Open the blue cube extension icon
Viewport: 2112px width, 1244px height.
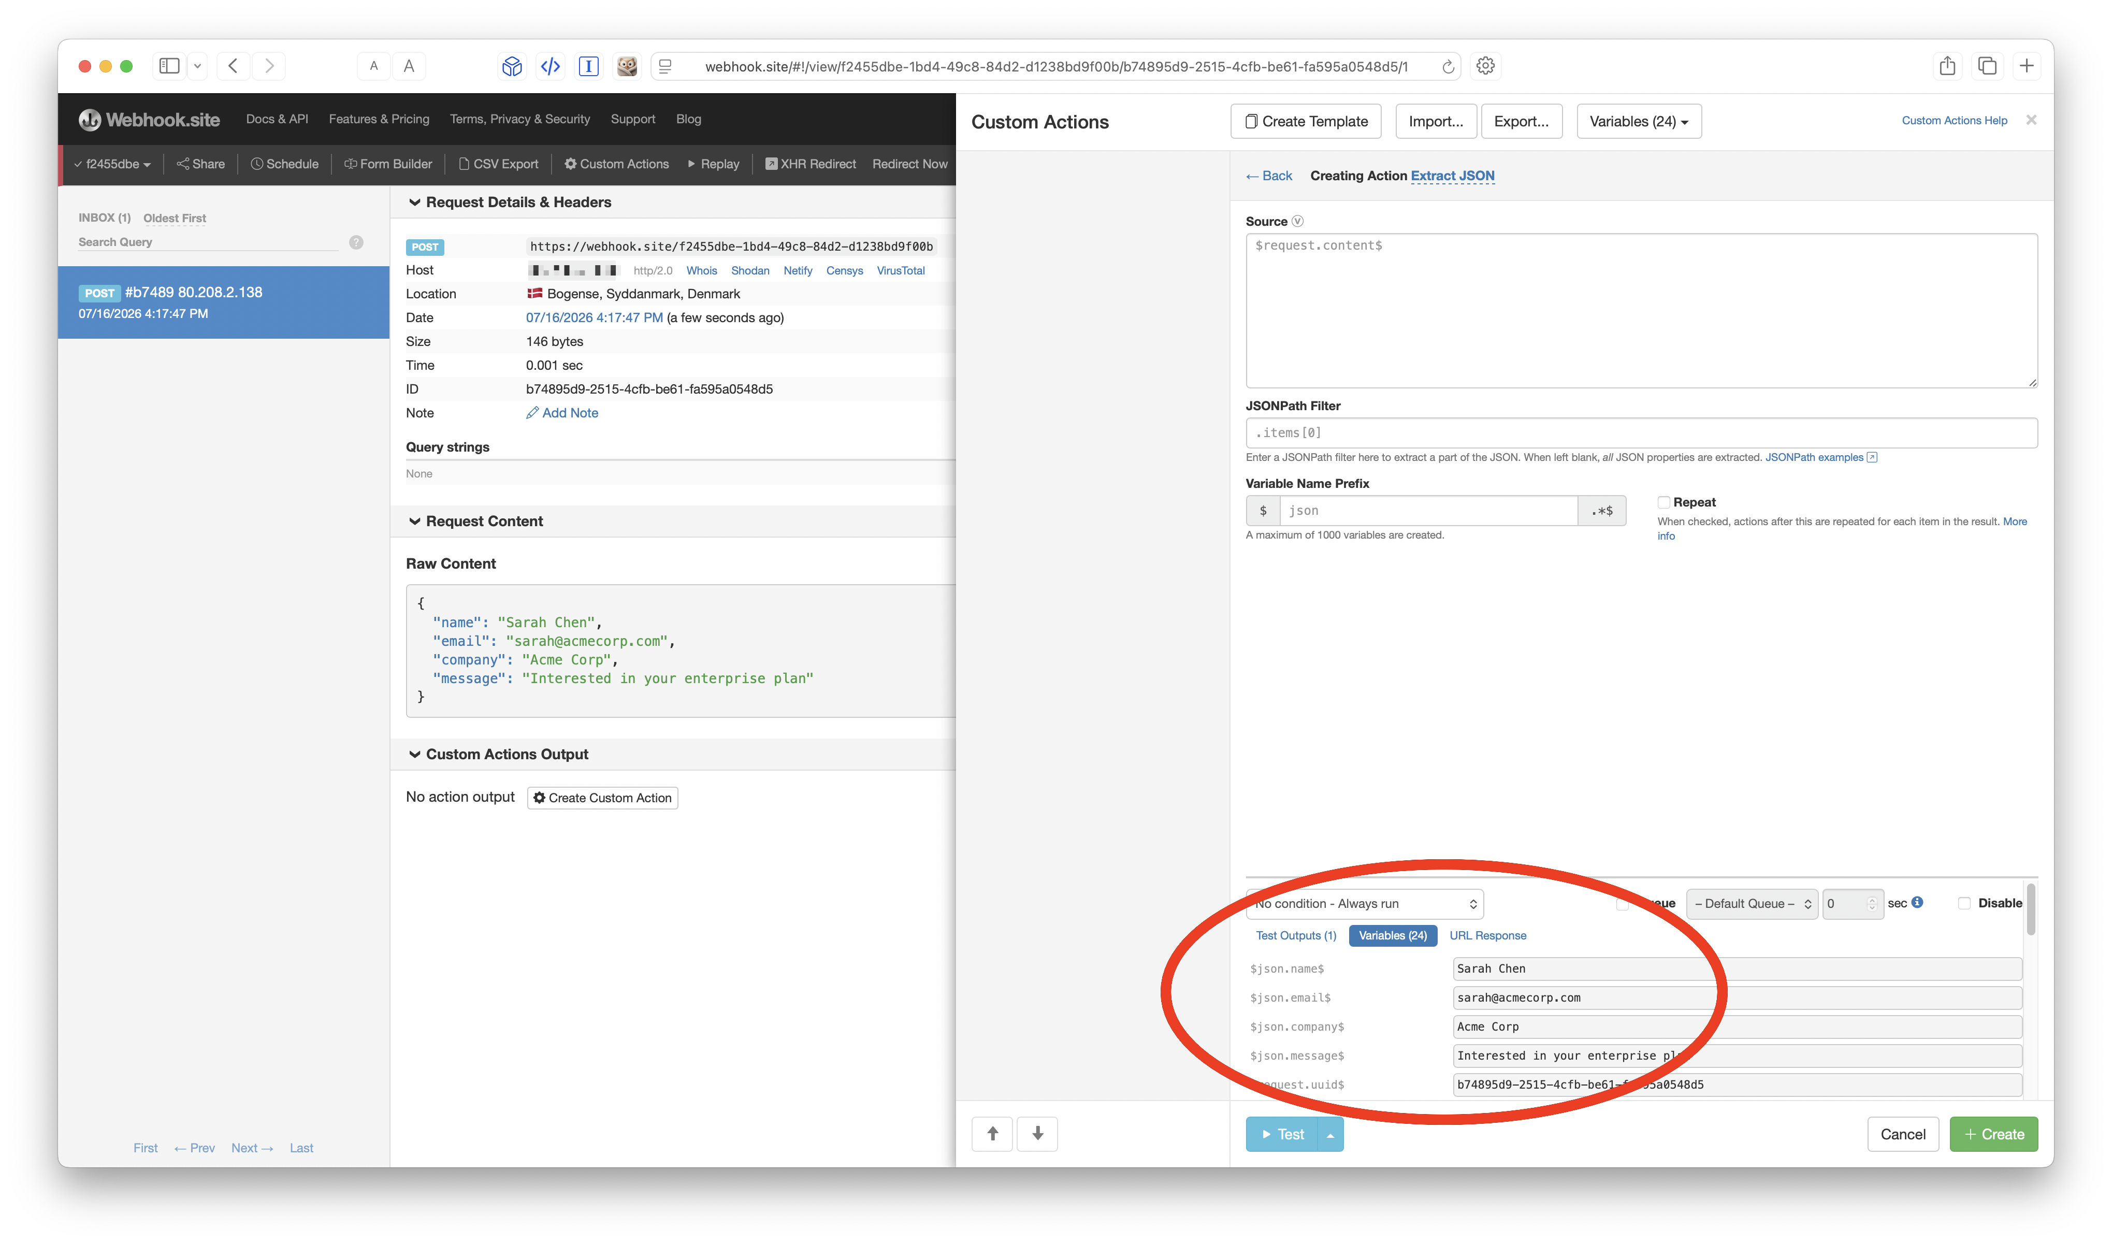(x=512, y=65)
